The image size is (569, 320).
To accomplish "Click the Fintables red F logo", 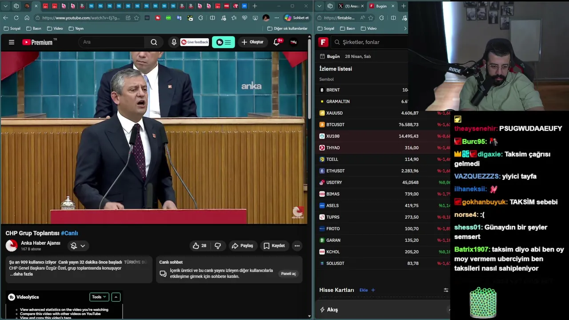I will [323, 42].
